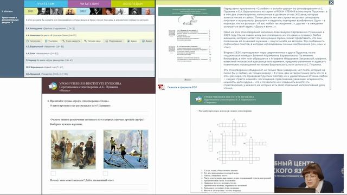Open the Видео resource
347x195 pixels.
pyautogui.click(x=147, y=41)
